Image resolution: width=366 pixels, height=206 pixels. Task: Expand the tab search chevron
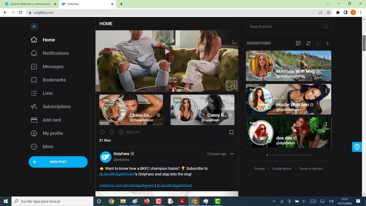point(328,4)
